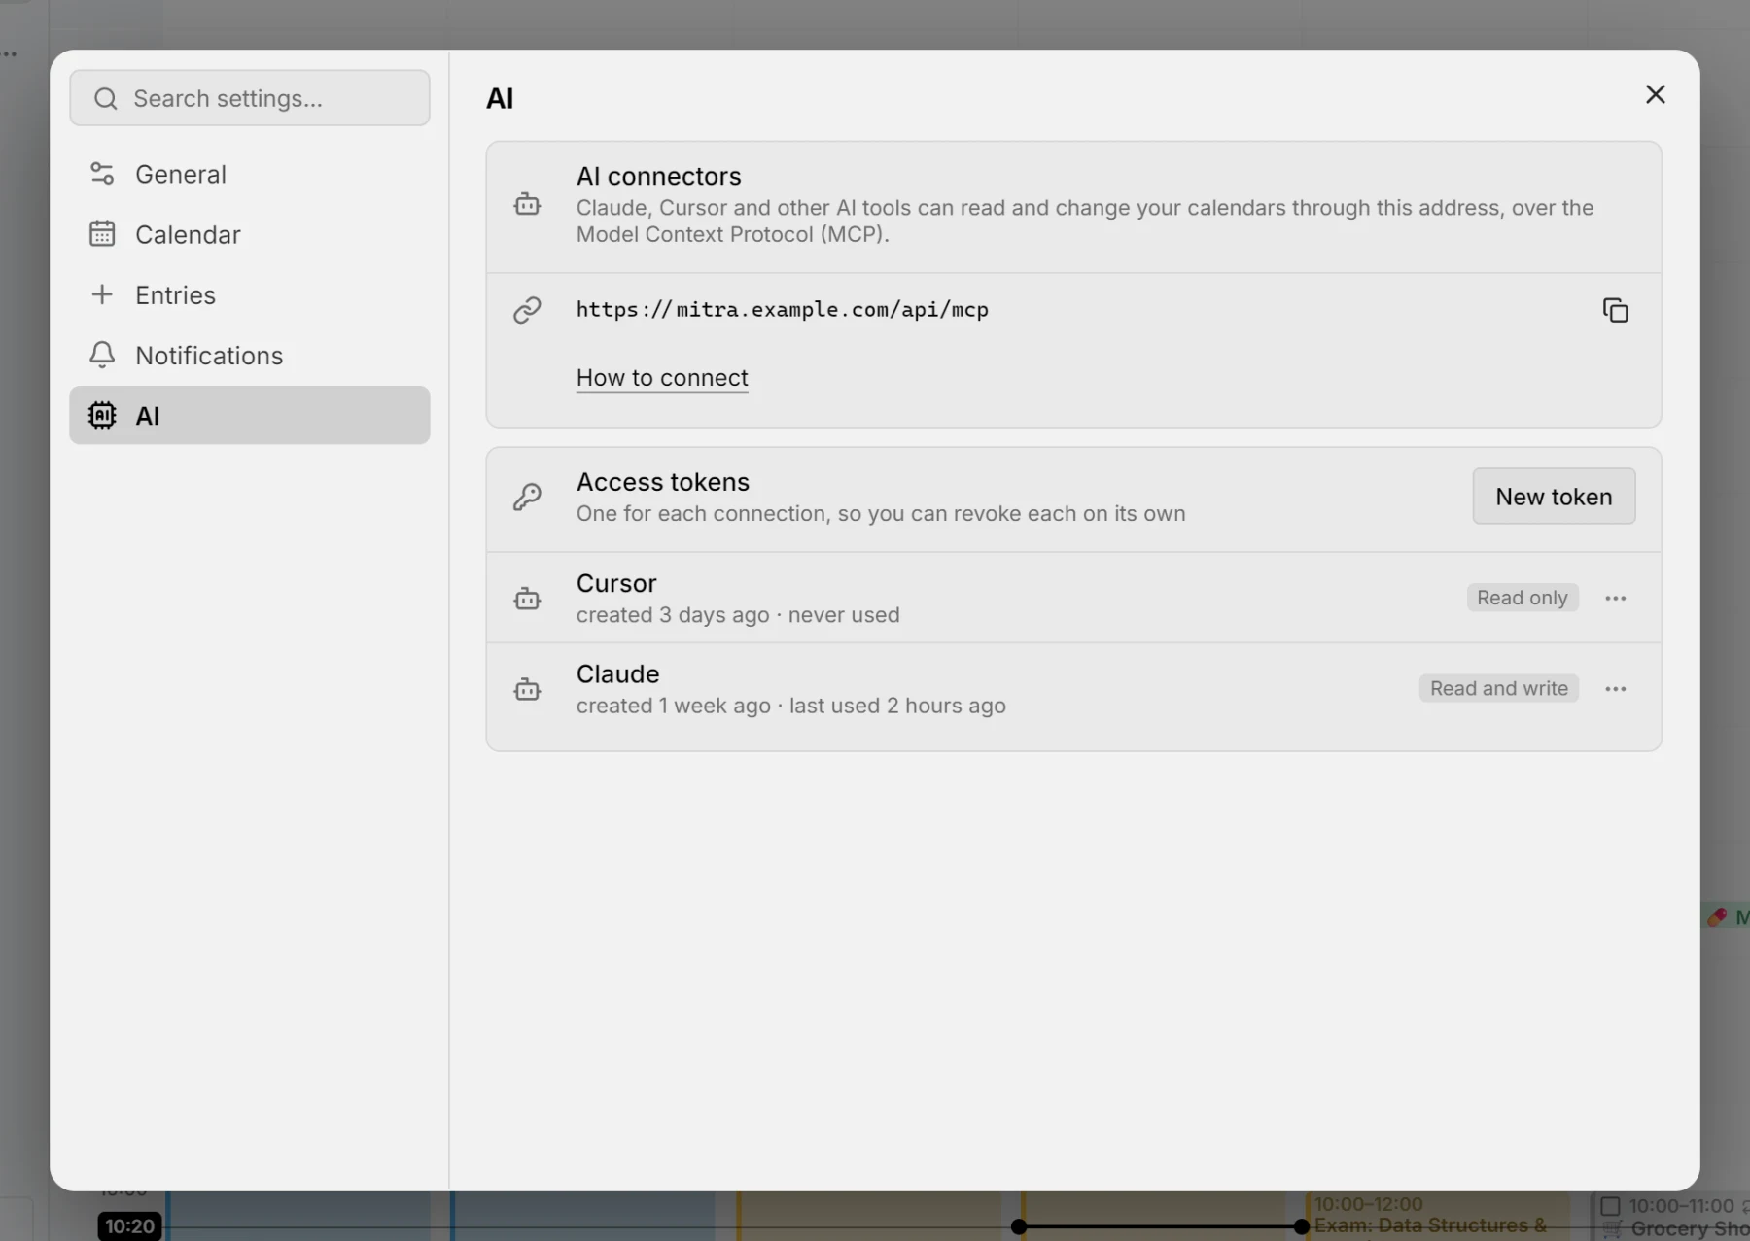
Task: Switch to General settings
Action: click(250, 174)
